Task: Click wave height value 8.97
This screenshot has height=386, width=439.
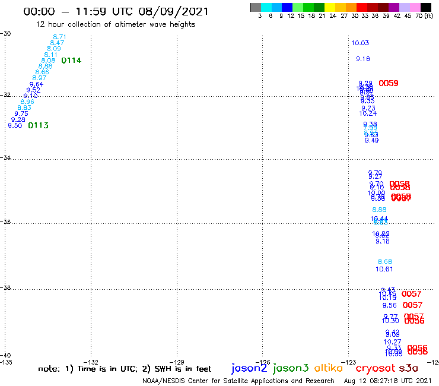Action: pos(39,78)
